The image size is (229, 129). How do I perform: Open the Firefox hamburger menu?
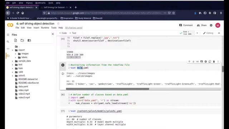[x=221, y=13]
